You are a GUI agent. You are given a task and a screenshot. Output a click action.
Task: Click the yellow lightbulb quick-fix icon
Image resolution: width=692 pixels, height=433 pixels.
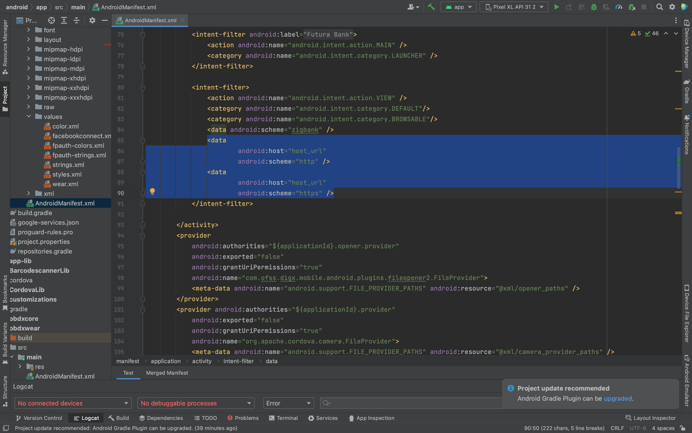(x=152, y=191)
